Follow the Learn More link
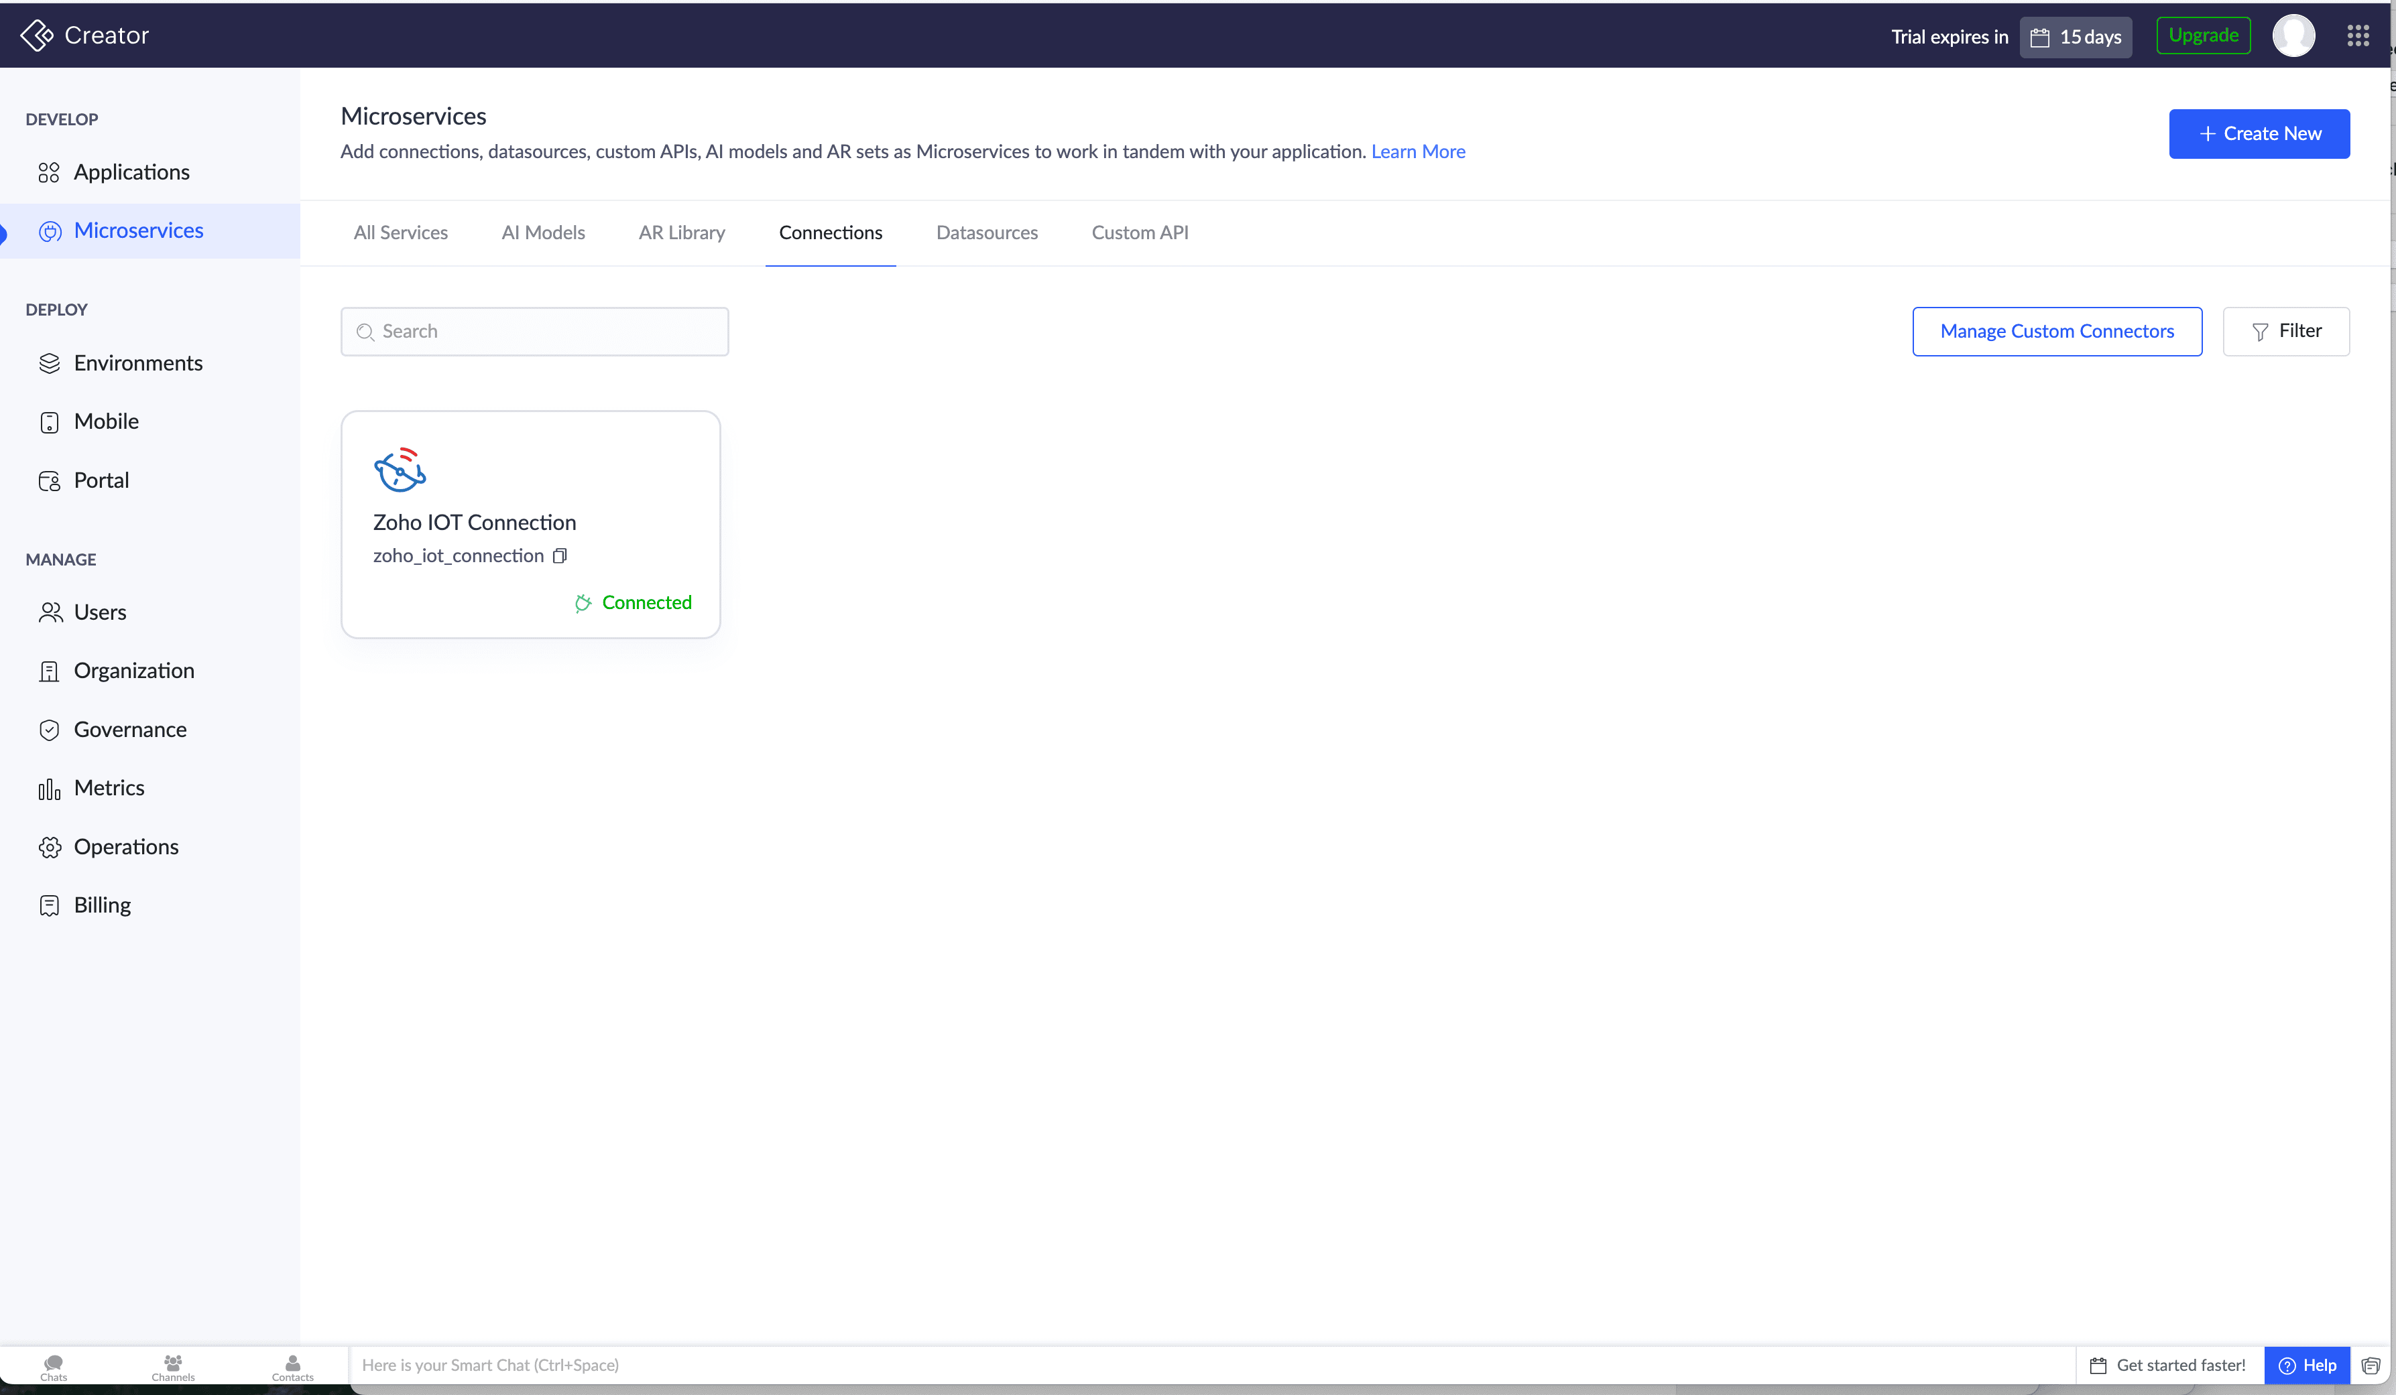2396x1395 pixels. 1417,152
